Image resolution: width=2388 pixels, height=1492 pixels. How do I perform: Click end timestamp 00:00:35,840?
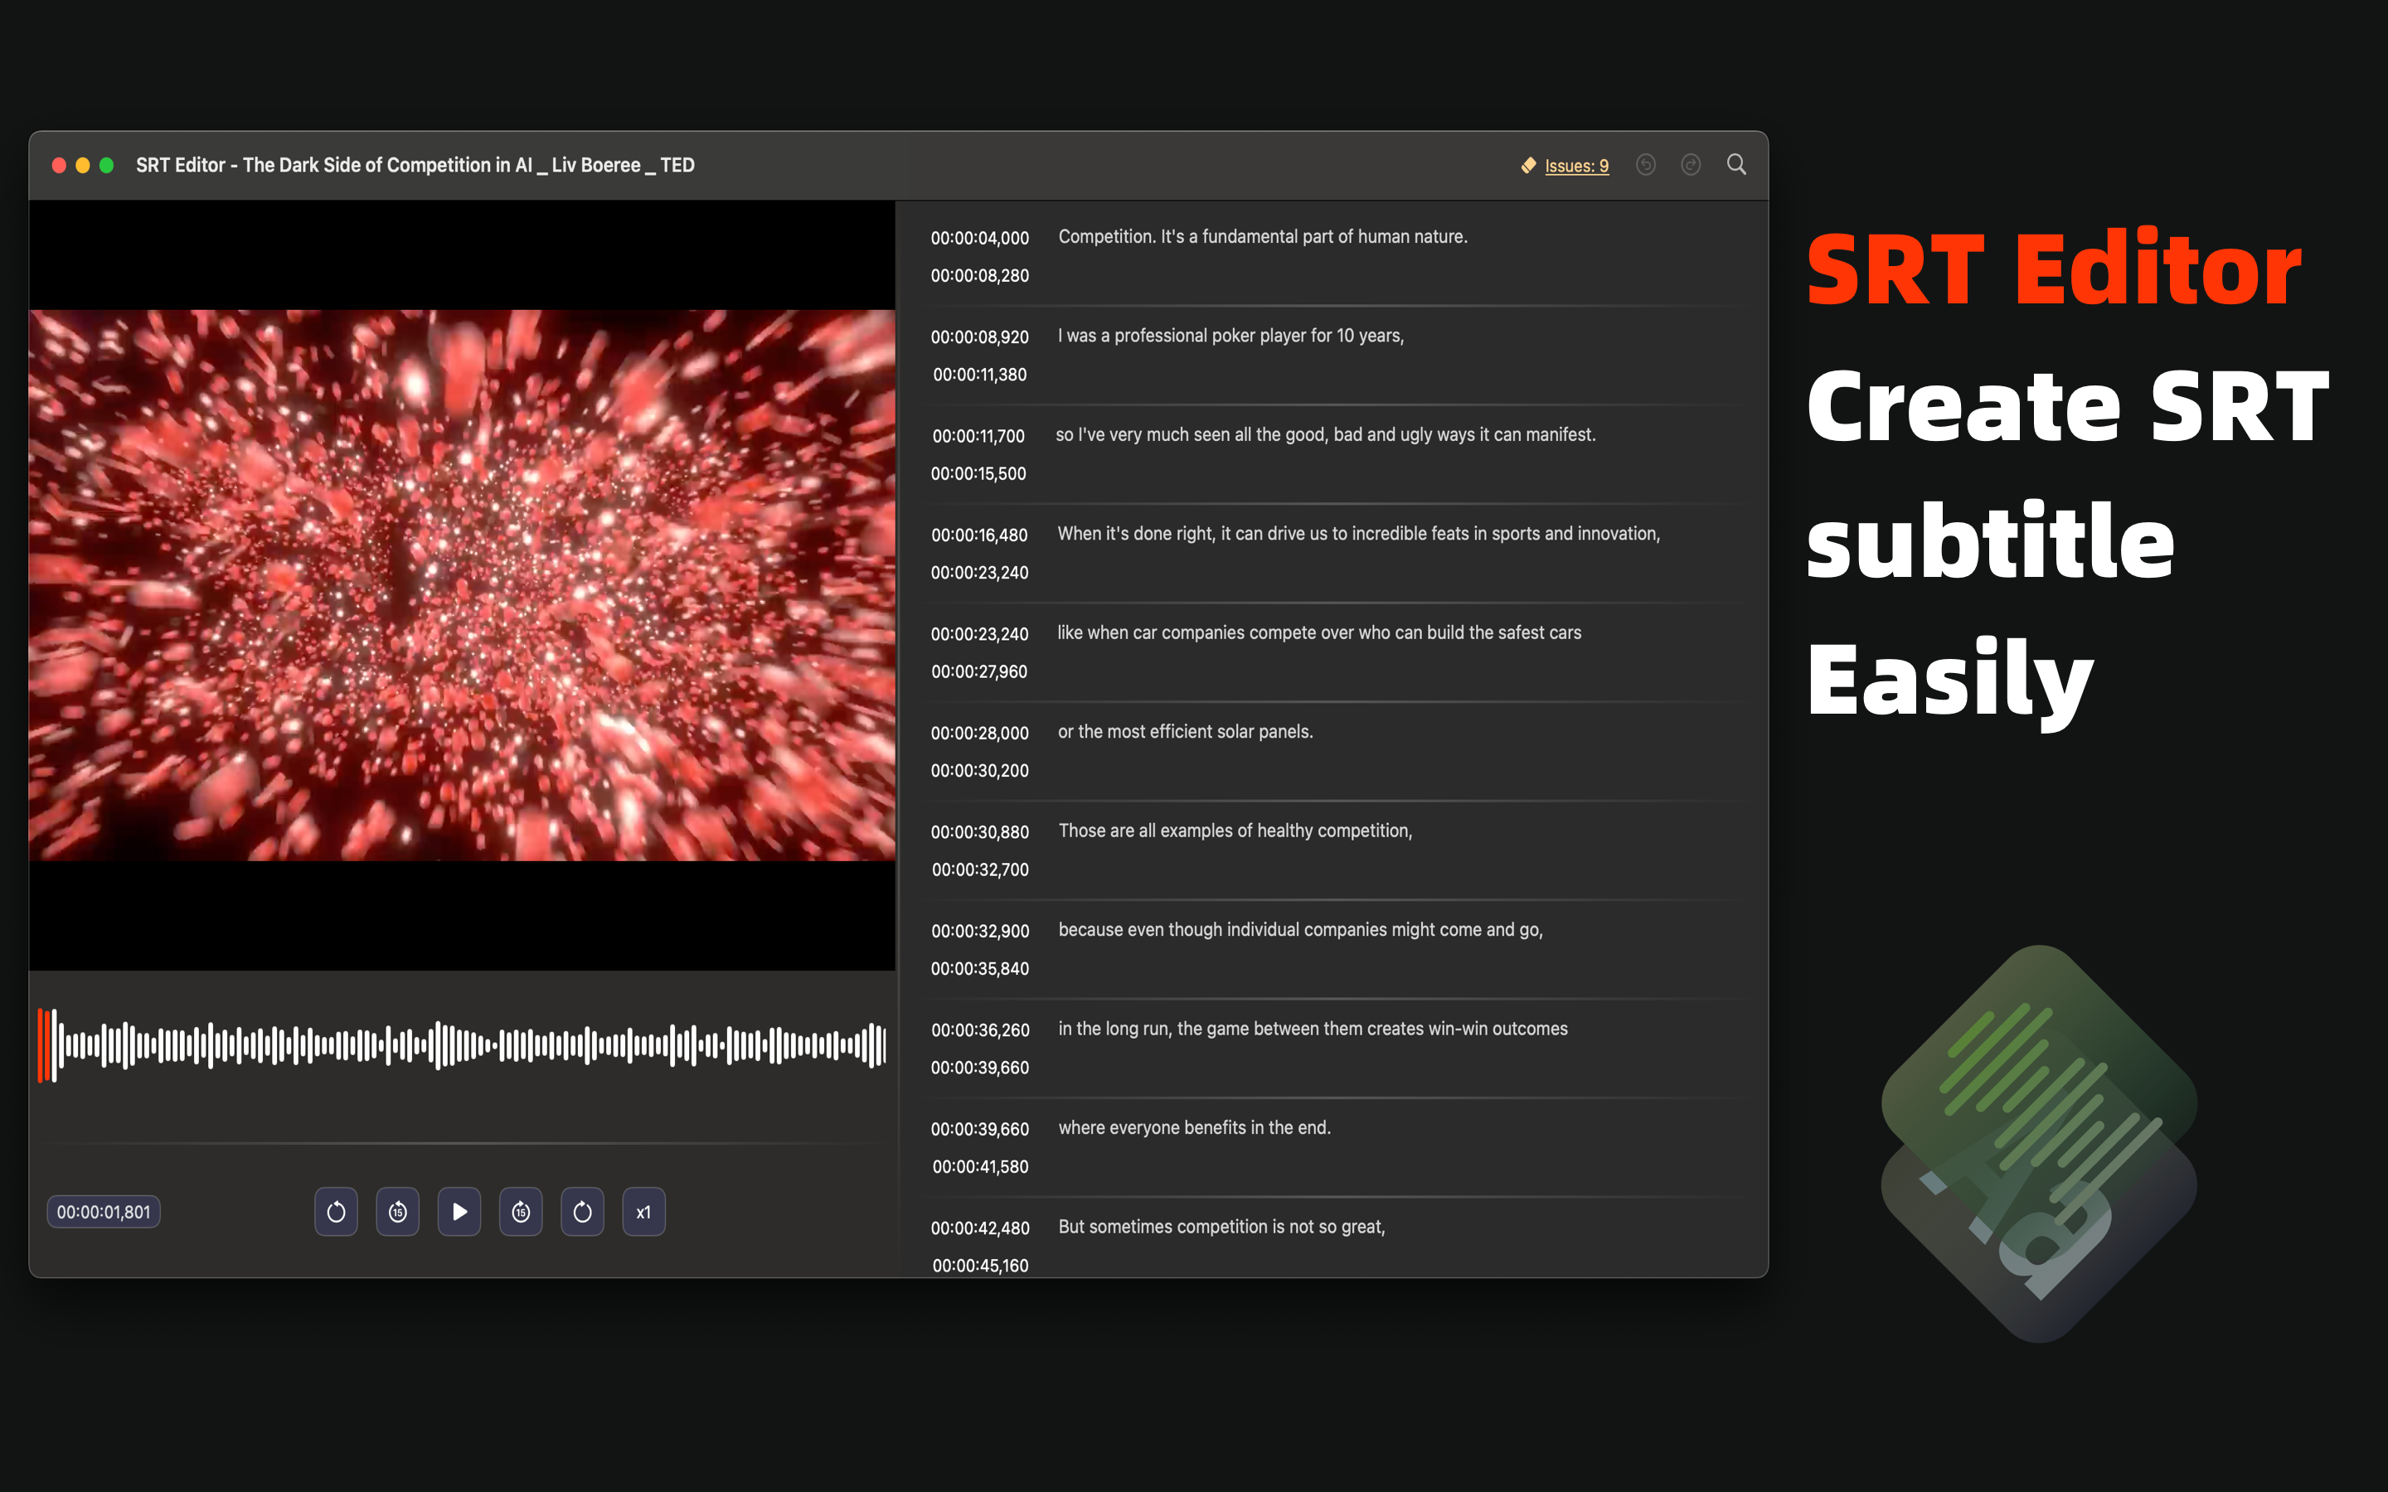[x=980, y=969]
